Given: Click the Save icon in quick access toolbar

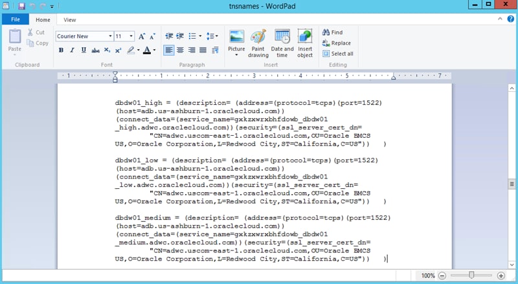Looking at the screenshot, I should tap(22, 6).
